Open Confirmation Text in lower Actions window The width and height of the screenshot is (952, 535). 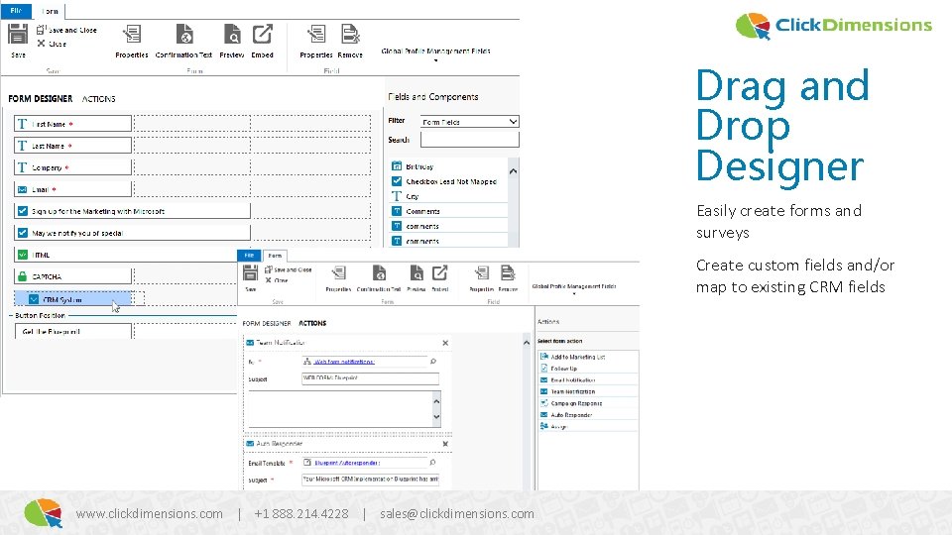tap(379, 279)
